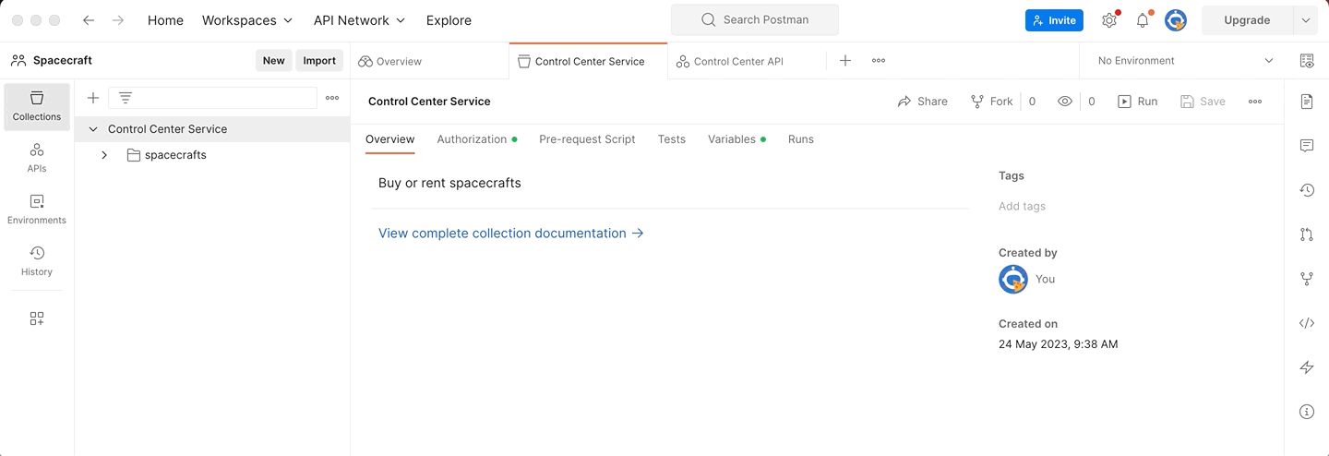Open Collections in the sidebar
1329x456 pixels.
click(37, 106)
